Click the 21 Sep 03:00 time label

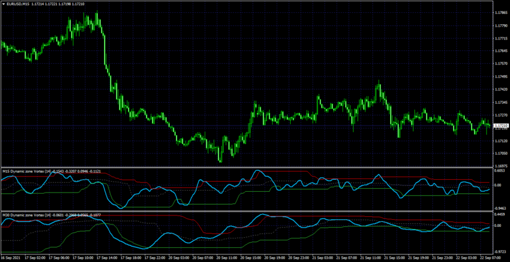(323, 257)
